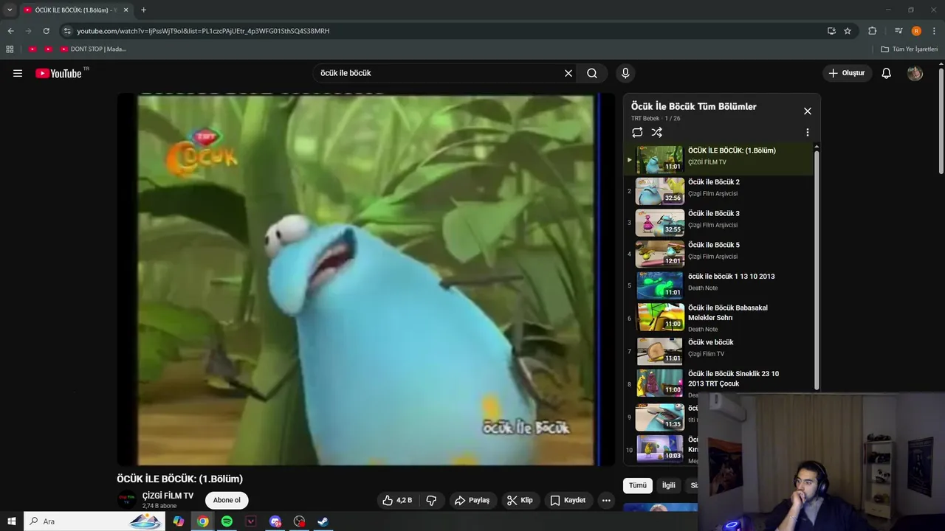
Task: Go to the YouTube home logo
Action: pos(58,73)
